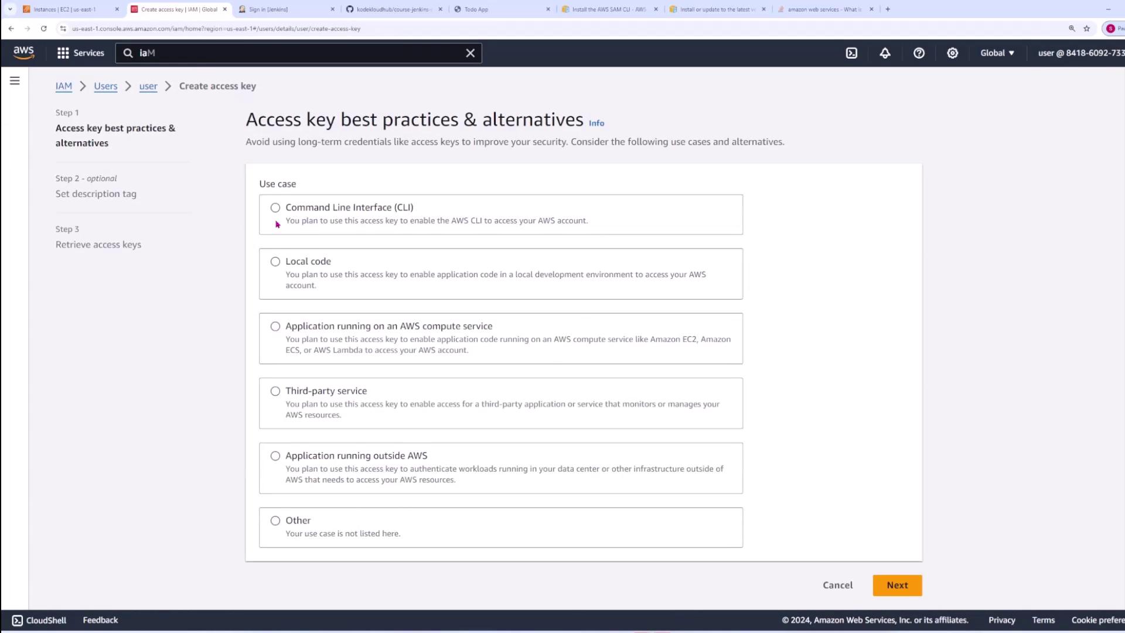Switch to the Sign in Jenkins tab
1125x633 pixels.
pyautogui.click(x=268, y=9)
